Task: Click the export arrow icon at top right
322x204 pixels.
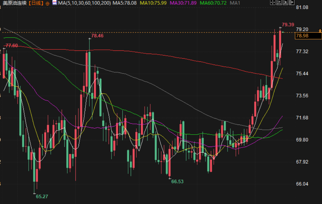Action: point(292,3)
